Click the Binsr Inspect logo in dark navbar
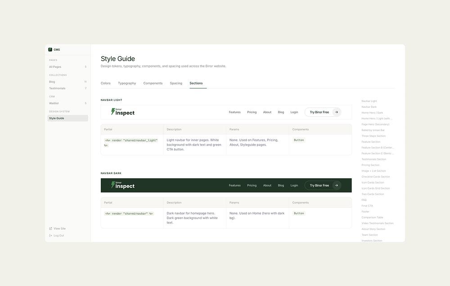 122,185
